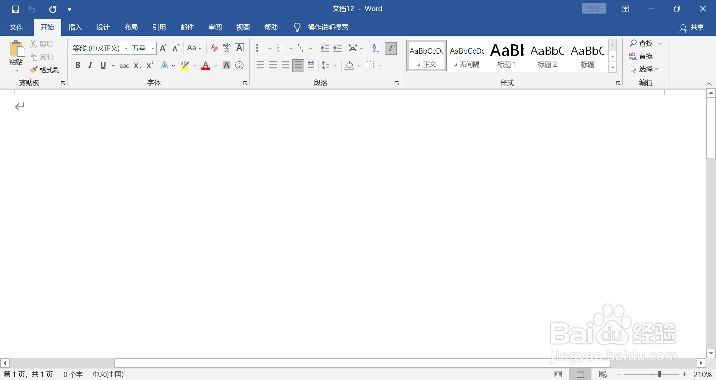Open the 插入 (Insert) tab

point(75,27)
